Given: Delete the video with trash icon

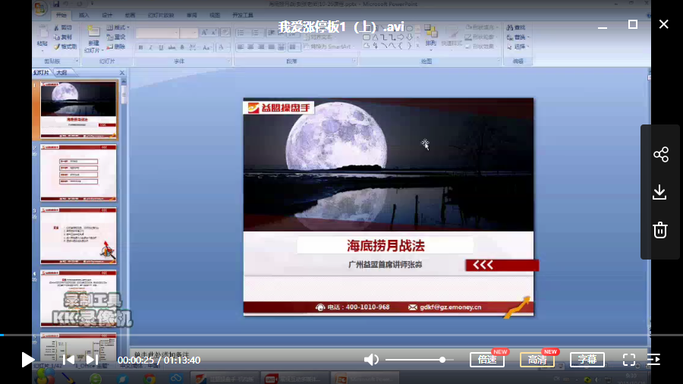Looking at the screenshot, I should [660, 230].
